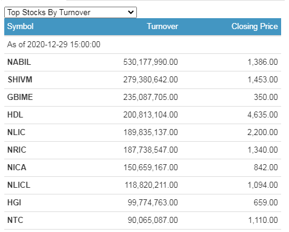Screen dimensions: 289x232
Task: Click NLIC closing price 2,200.00
Action: (263, 132)
